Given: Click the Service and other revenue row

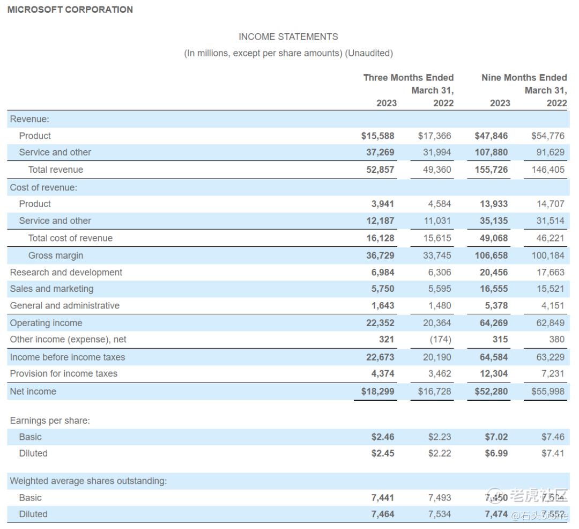Looking at the screenshot, I should pos(55,152).
